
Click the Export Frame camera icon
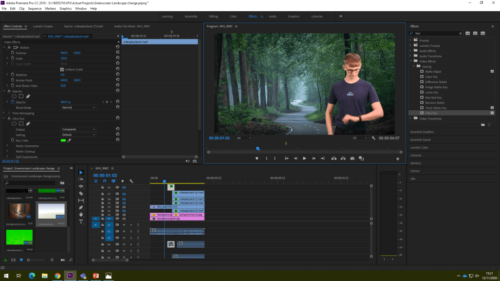point(352,159)
